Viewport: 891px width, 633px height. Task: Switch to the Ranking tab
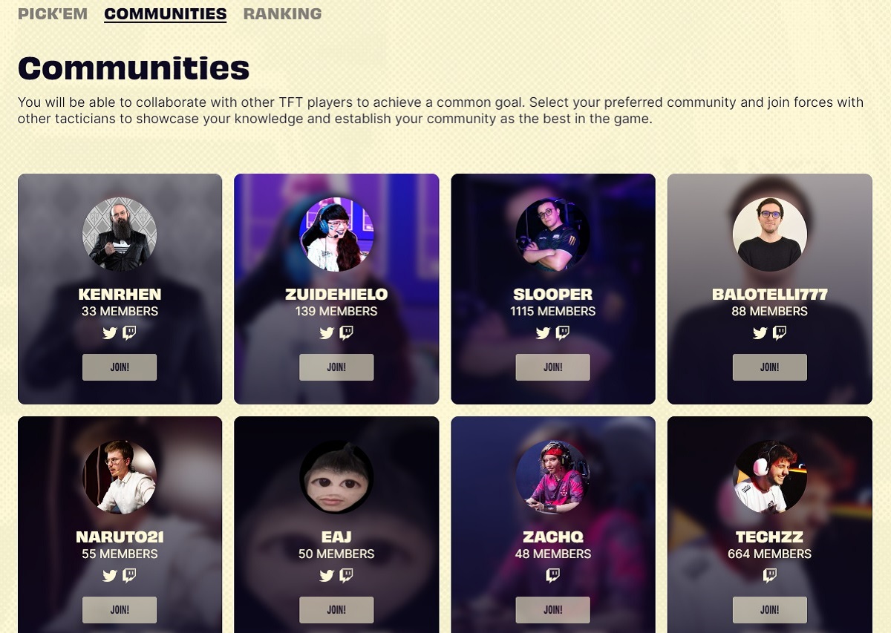click(283, 14)
